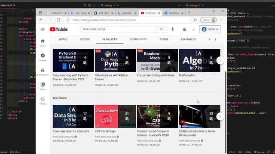Open the Random Quote Machine thumbnail
This screenshot has width=275, height=154.
(x=158, y=60)
